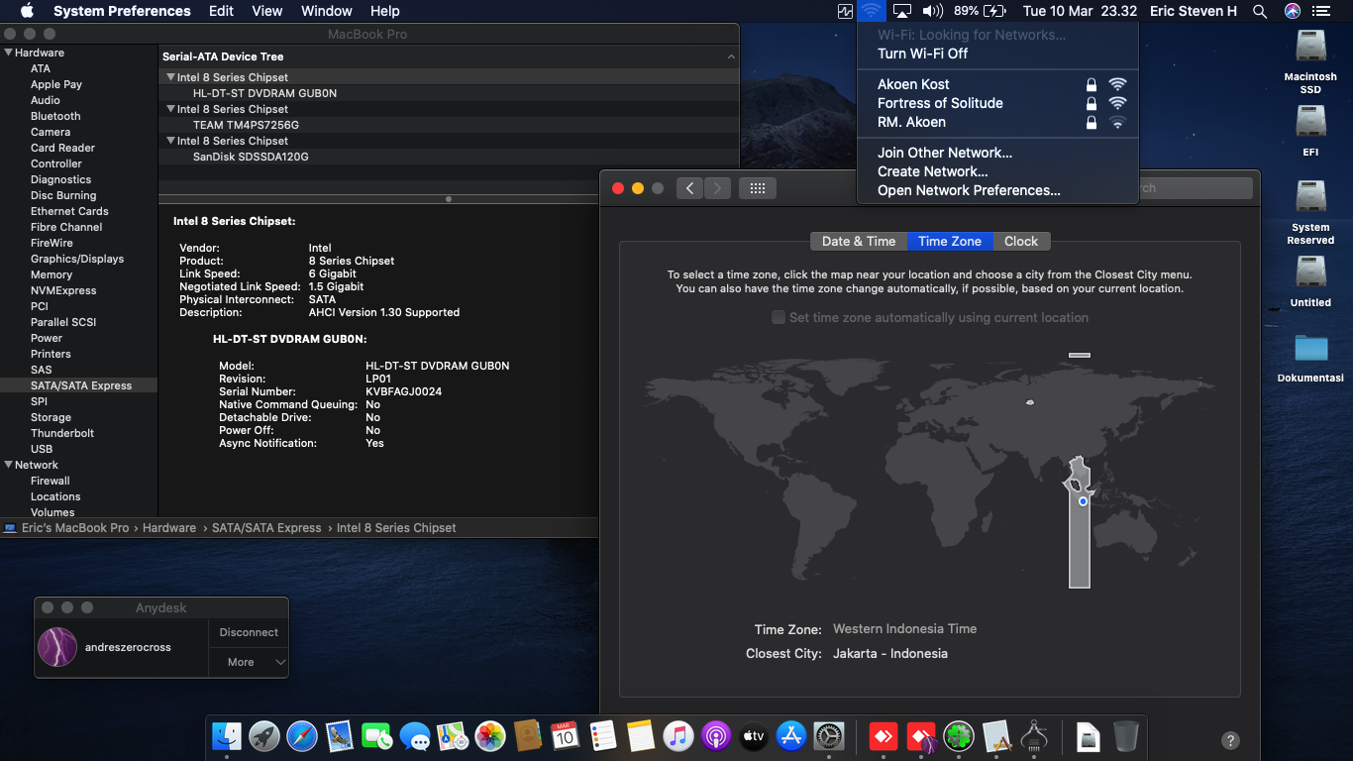Open the Trash in the Dock

[1125, 736]
